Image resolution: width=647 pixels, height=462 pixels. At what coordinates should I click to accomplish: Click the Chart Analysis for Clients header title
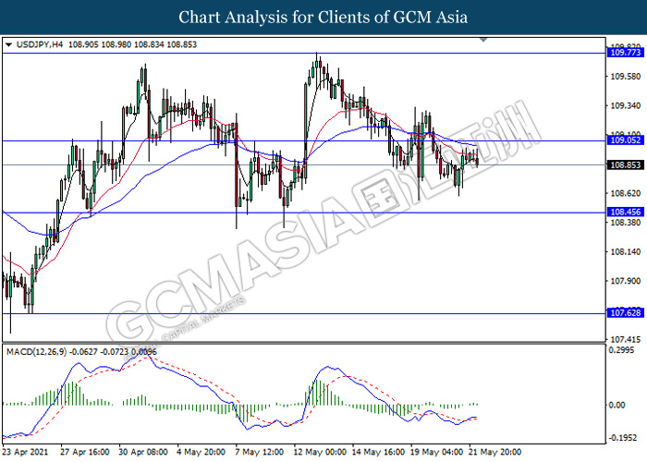point(323,18)
